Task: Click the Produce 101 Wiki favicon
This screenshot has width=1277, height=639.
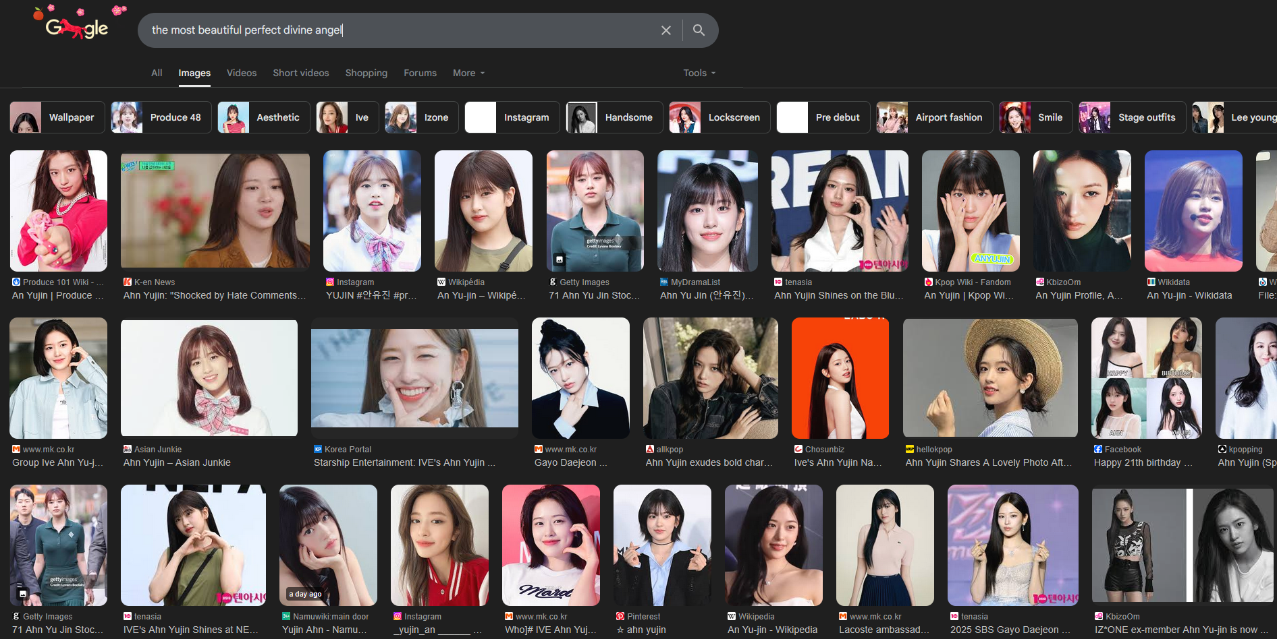Action: pyautogui.click(x=16, y=282)
